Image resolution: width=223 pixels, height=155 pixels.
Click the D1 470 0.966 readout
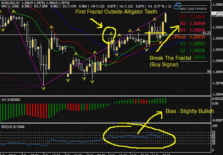[74, 6]
